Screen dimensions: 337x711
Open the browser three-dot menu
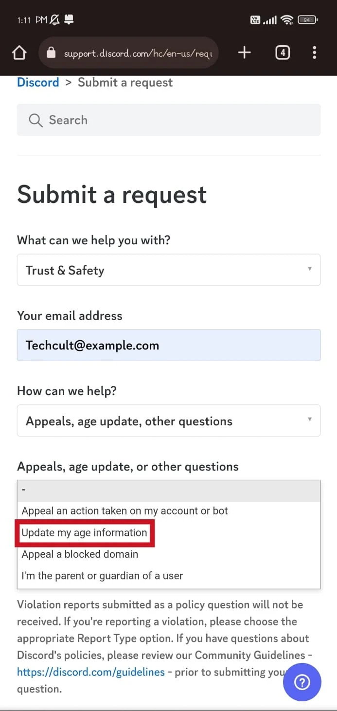pos(315,53)
